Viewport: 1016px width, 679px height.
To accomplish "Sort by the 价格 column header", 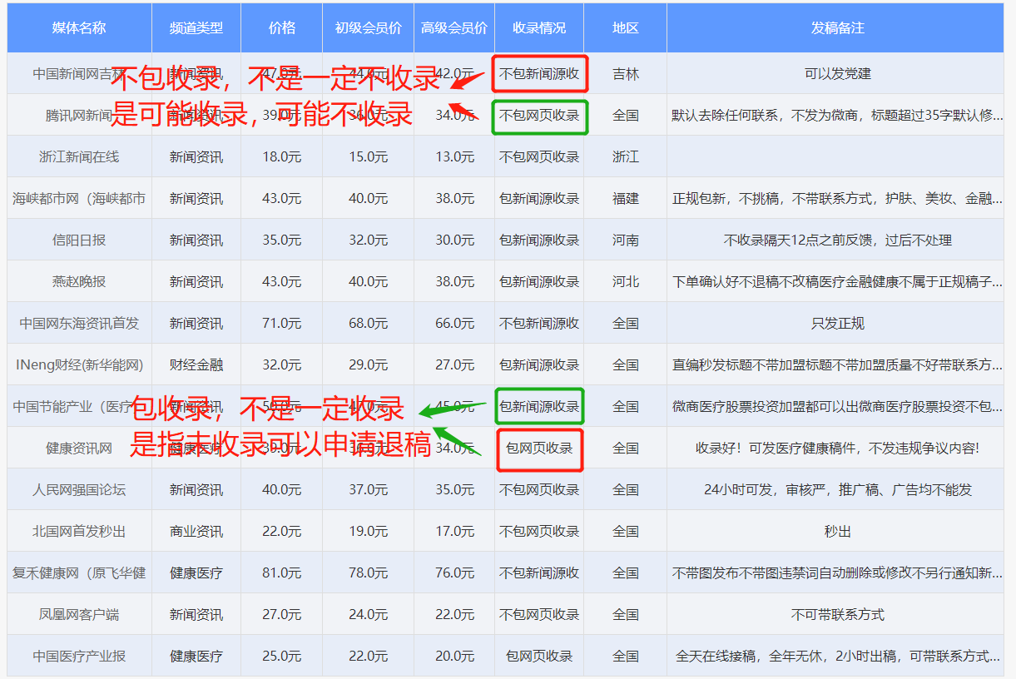I will pos(282,27).
